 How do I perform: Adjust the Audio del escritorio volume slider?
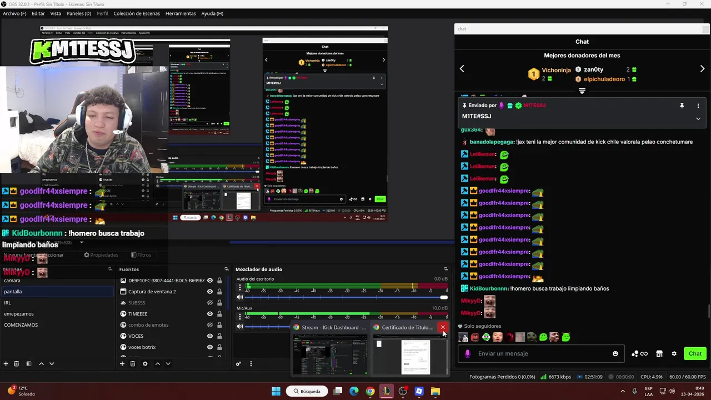(x=347, y=297)
